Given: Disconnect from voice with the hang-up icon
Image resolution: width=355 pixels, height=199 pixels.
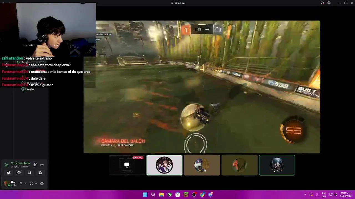Looking at the screenshot, I should pyautogui.click(x=42, y=165).
